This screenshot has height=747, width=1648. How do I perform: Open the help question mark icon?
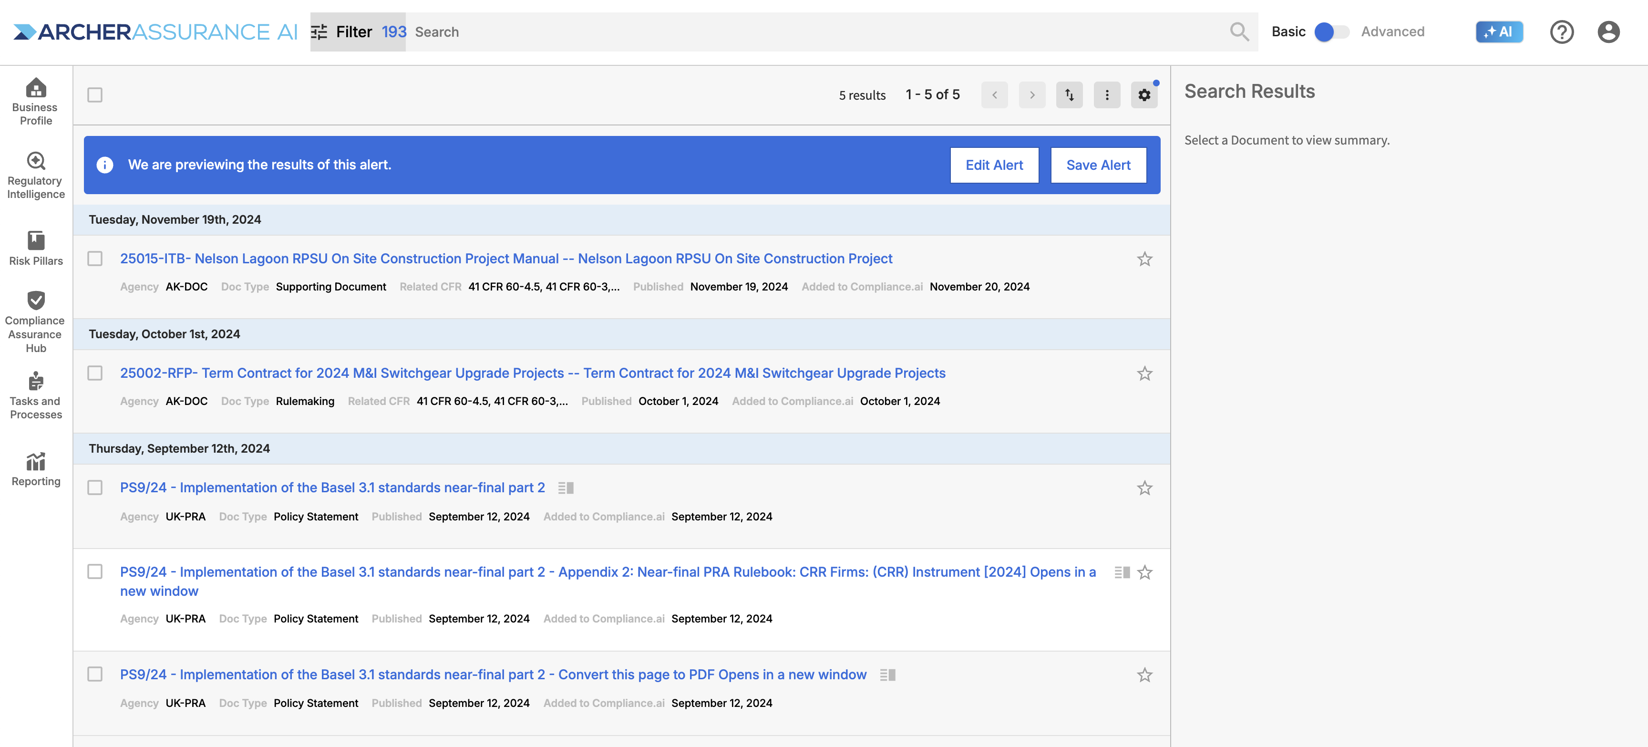(1561, 32)
